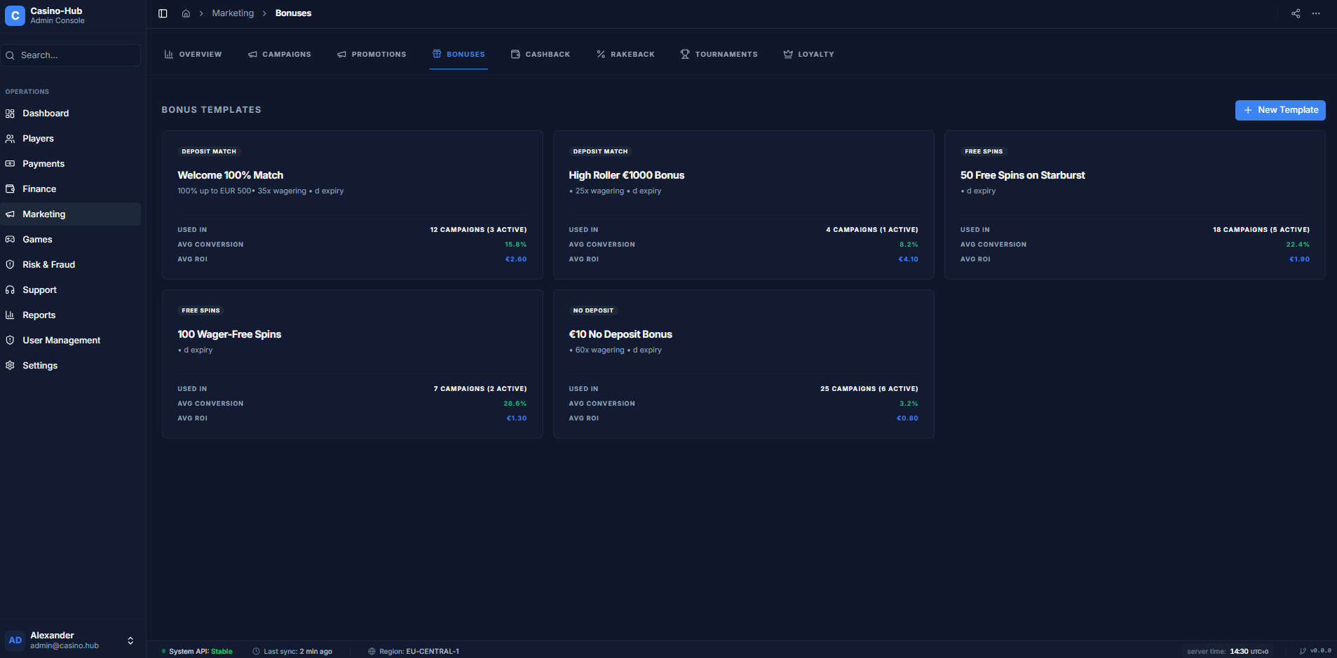This screenshot has height=658, width=1337.
Task: Click the Casino-Hub logo icon
Action: coord(15,15)
